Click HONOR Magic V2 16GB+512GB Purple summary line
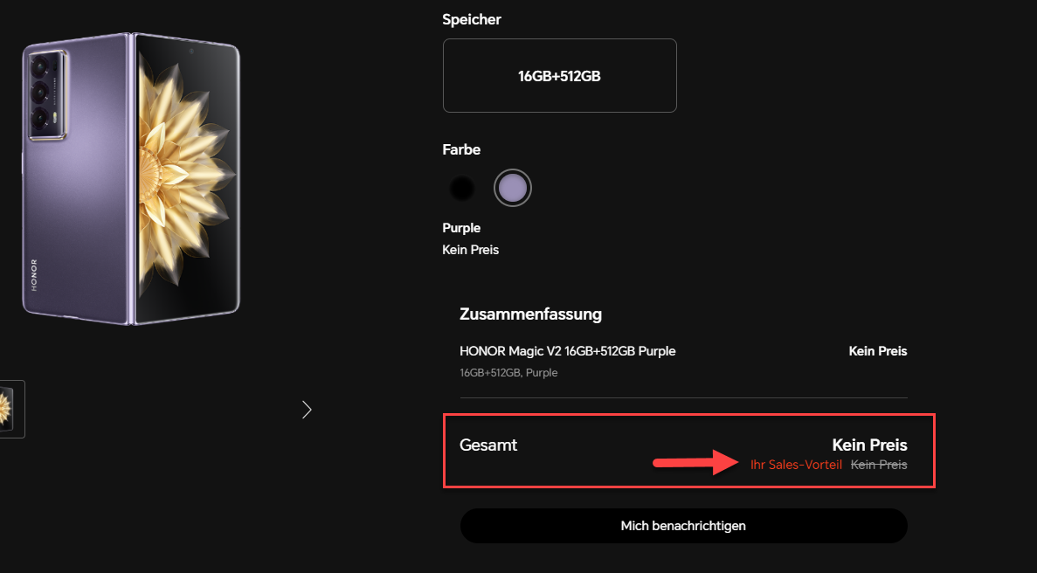This screenshot has width=1037, height=573. pyautogui.click(x=567, y=351)
